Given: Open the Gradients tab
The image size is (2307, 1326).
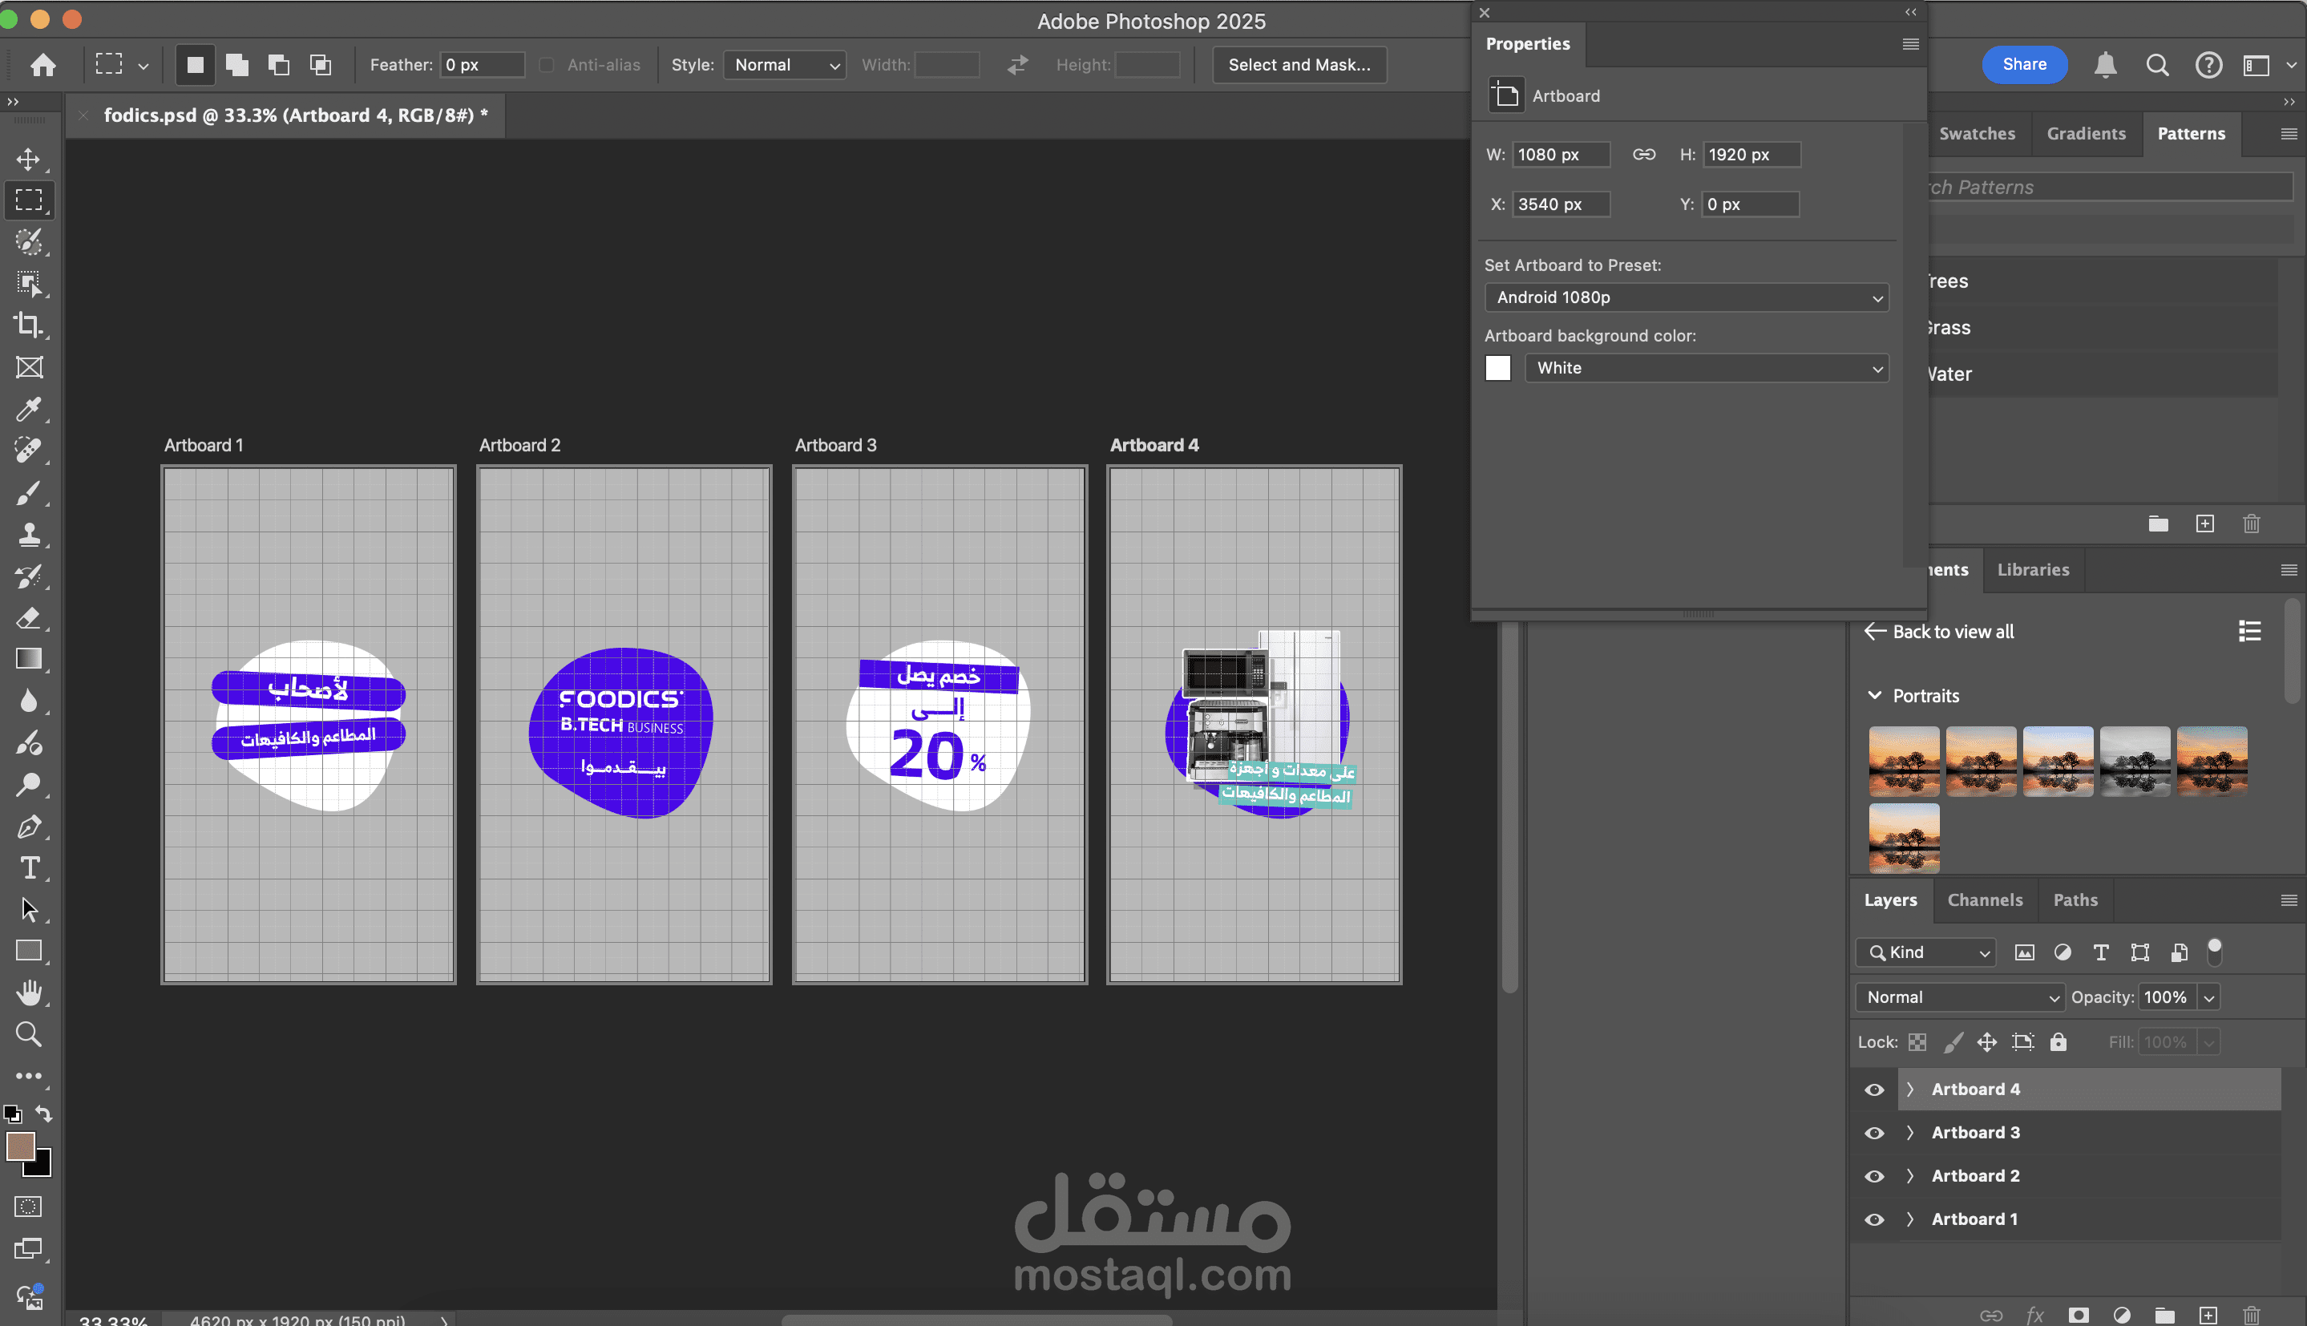Looking at the screenshot, I should pos(2086,134).
